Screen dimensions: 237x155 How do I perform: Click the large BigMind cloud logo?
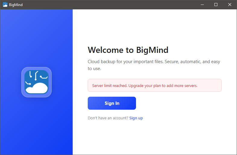coord(36,82)
